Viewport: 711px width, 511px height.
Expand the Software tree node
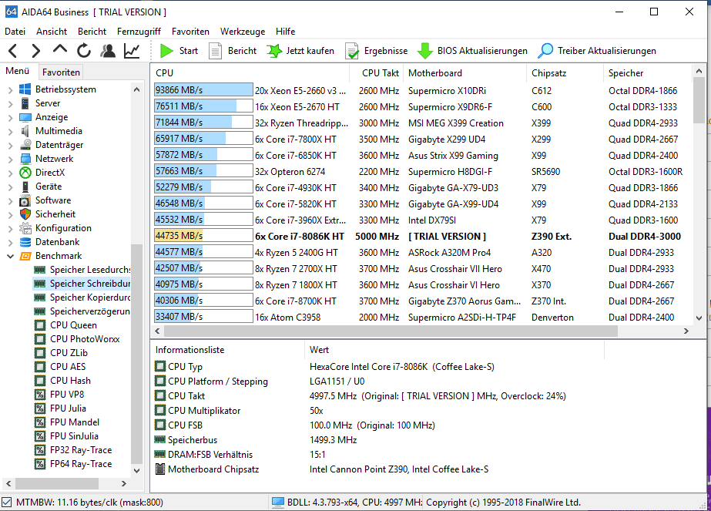click(x=11, y=200)
